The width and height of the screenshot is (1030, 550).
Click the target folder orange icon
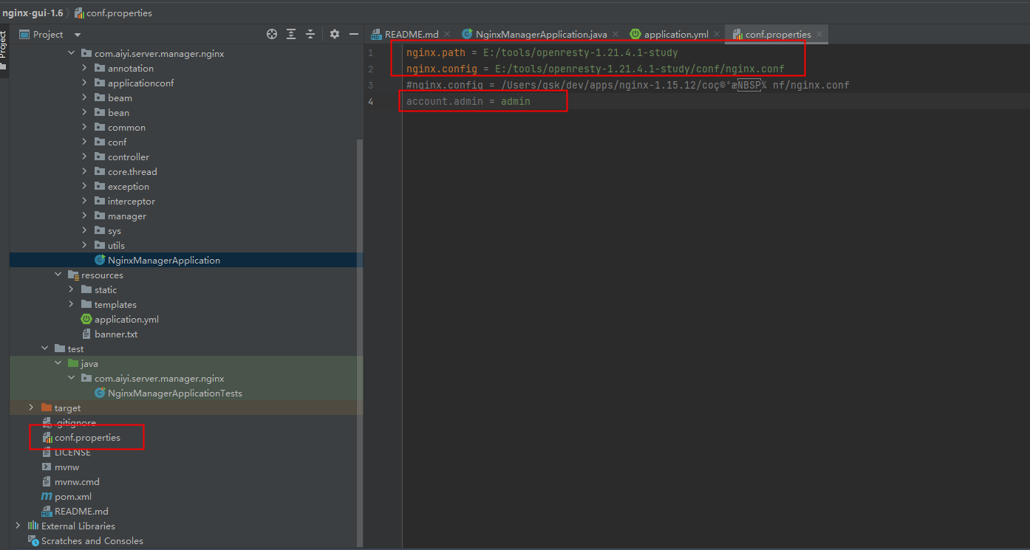pos(47,408)
